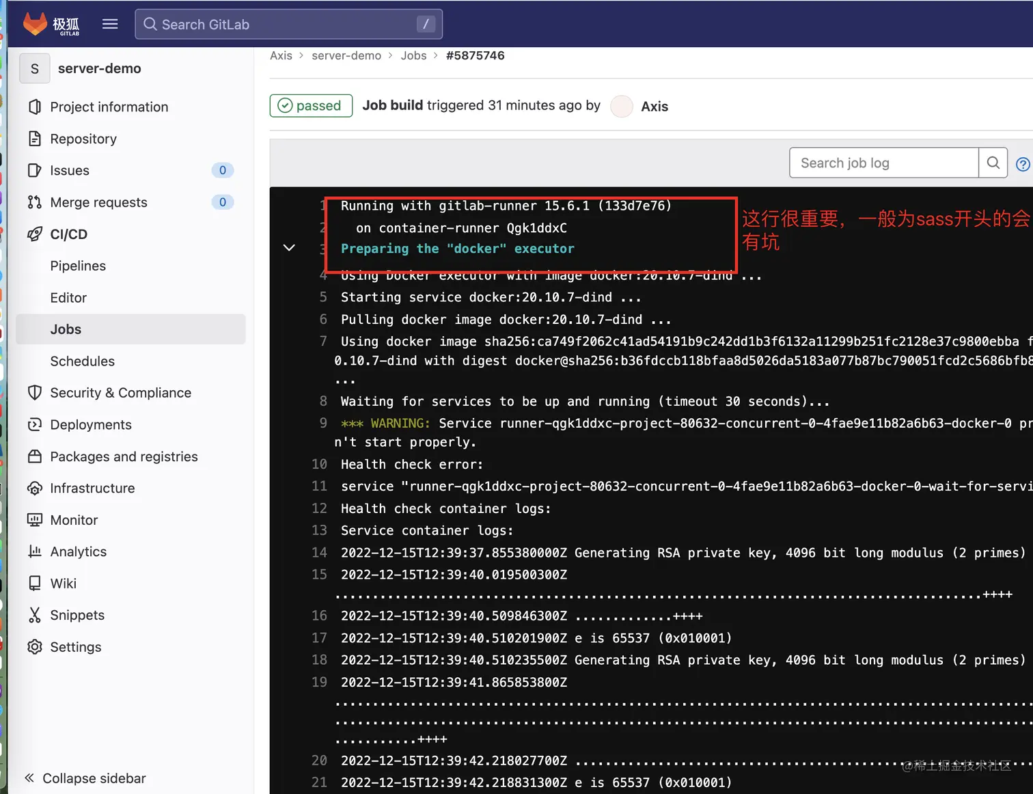Click the CI/CD rocket icon
1033x794 pixels.
35,234
